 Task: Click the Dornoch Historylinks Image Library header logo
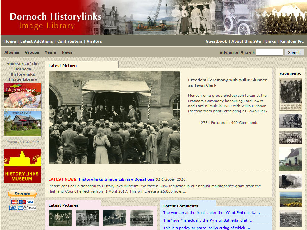(55, 21)
